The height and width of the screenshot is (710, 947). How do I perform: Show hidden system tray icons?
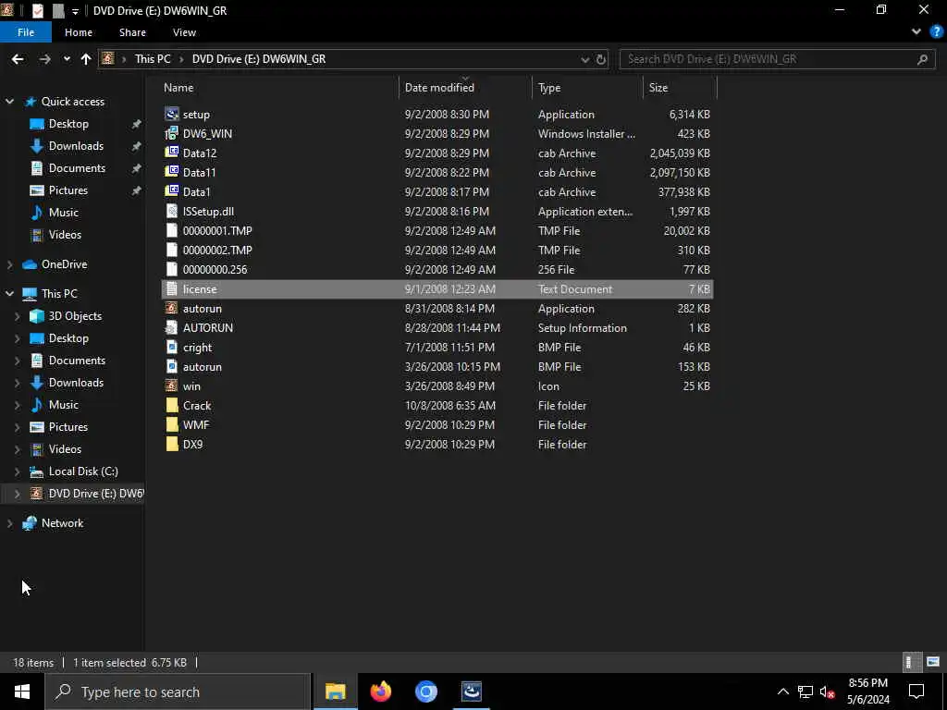click(782, 692)
